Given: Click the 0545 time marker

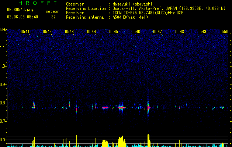Looking at the screenshot, I should (114, 32).
